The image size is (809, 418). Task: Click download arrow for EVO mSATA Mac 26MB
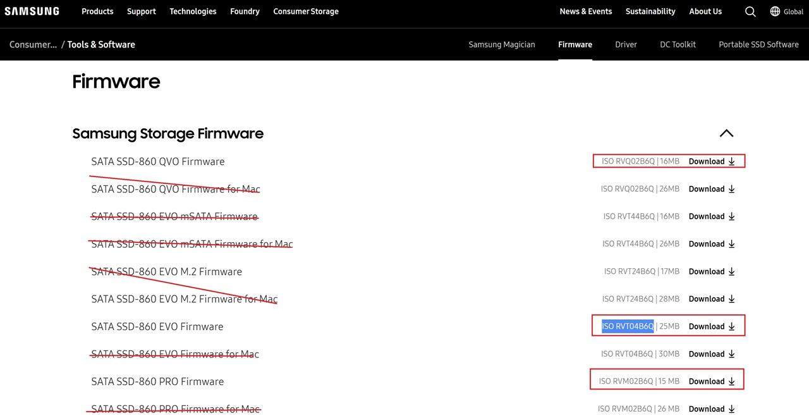(x=731, y=244)
